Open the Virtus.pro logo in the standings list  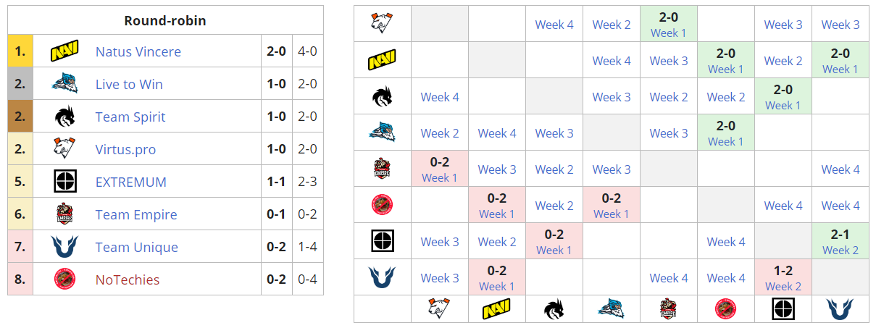(x=64, y=150)
